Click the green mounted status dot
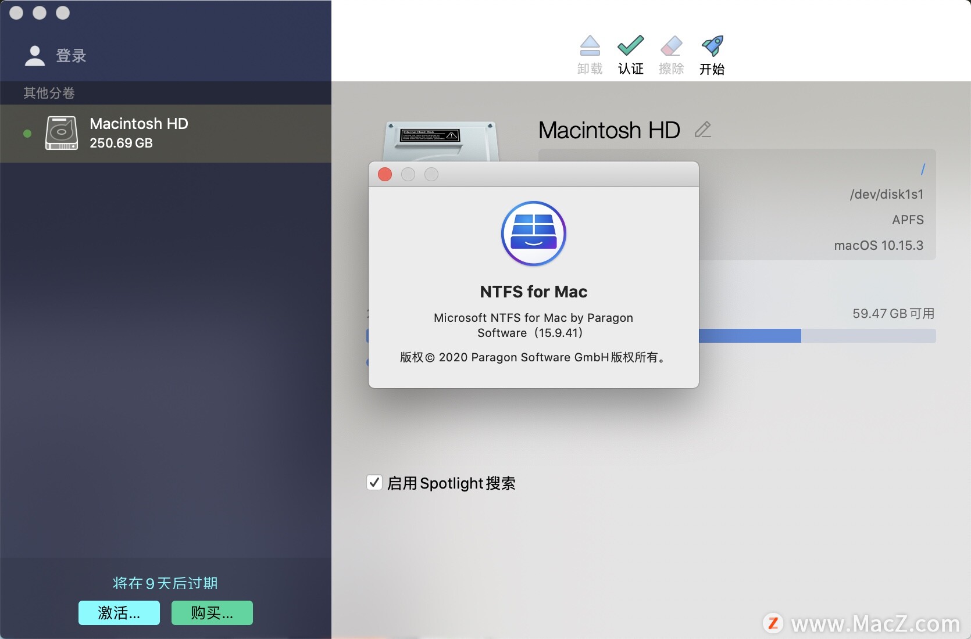 click(27, 134)
